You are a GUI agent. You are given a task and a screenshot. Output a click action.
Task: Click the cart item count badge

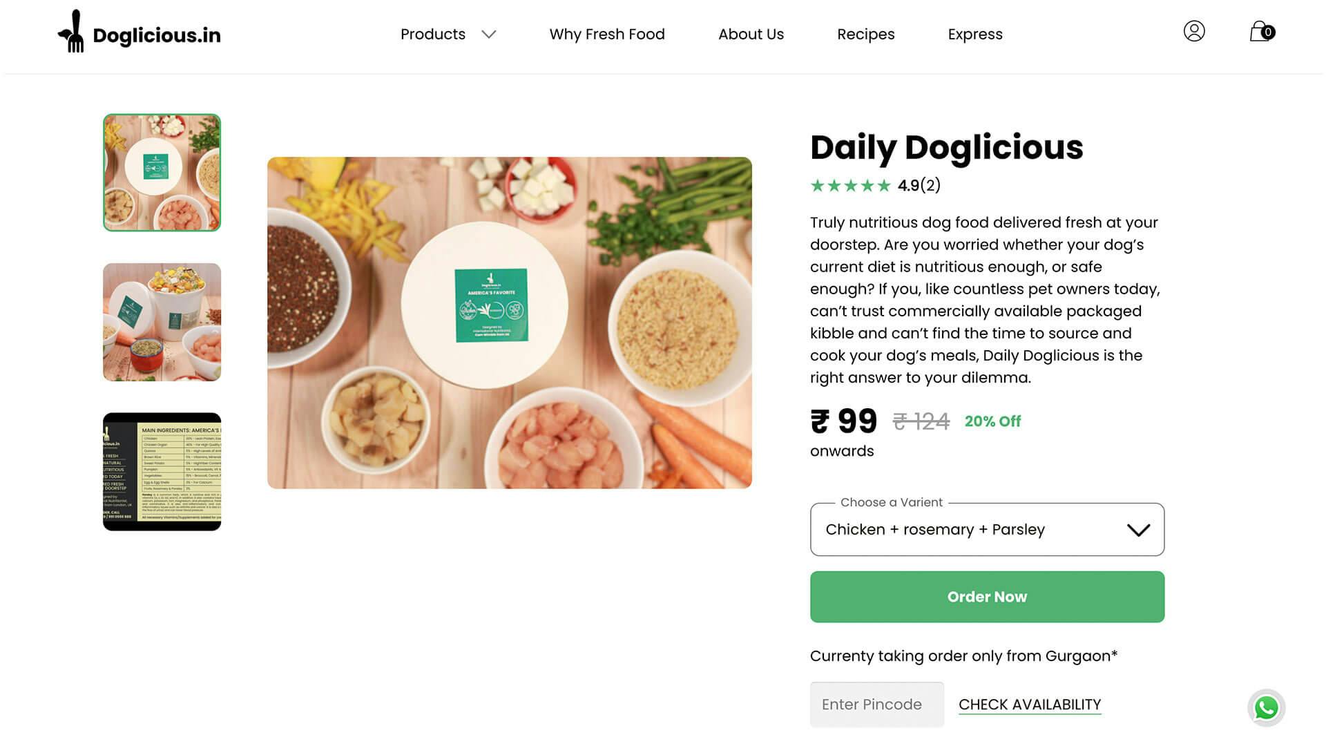coord(1269,32)
